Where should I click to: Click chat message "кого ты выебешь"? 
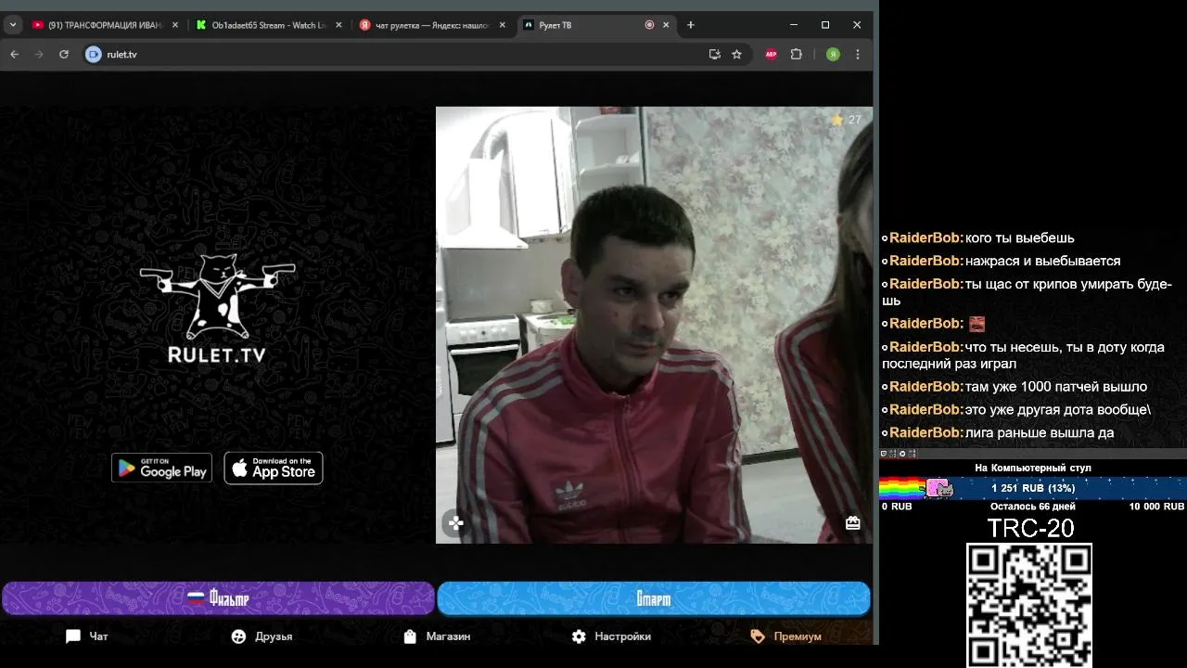point(1019,238)
